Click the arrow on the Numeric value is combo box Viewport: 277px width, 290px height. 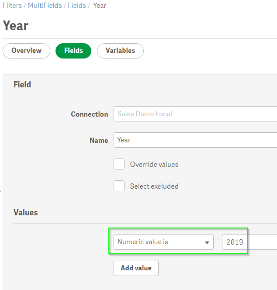tap(207, 242)
